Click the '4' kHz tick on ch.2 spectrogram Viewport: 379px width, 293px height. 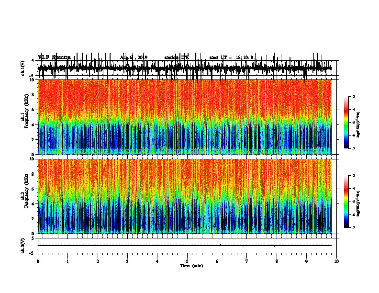point(33,204)
